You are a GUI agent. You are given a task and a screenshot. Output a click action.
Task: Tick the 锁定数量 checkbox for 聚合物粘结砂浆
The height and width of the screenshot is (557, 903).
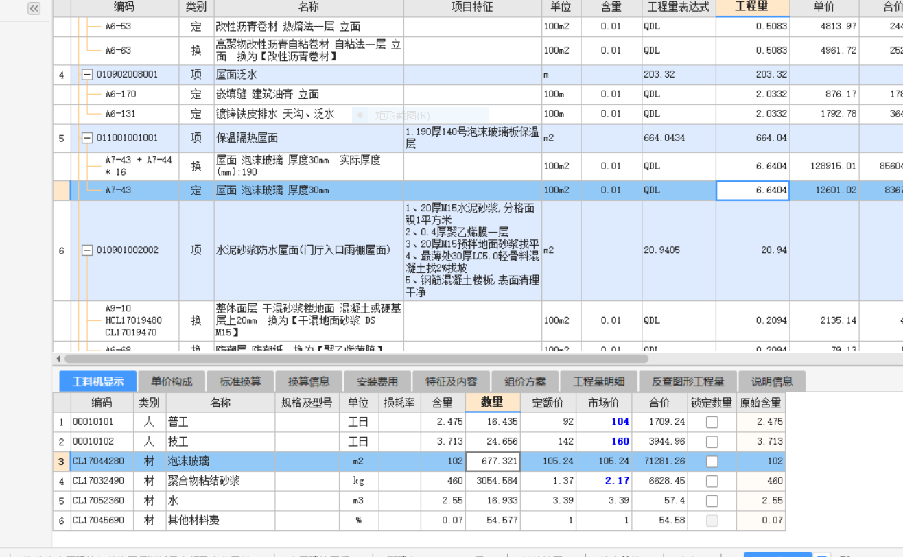(712, 482)
